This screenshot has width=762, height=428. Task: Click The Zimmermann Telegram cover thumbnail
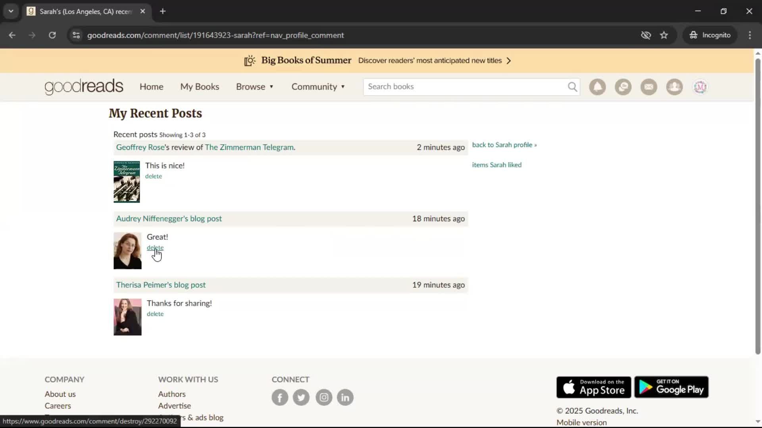tap(127, 182)
